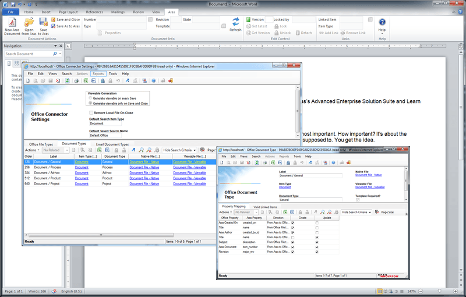This screenshot has width=466, height=297.
Task: Switch to Valid Linked Items tab
Action: 265,207
